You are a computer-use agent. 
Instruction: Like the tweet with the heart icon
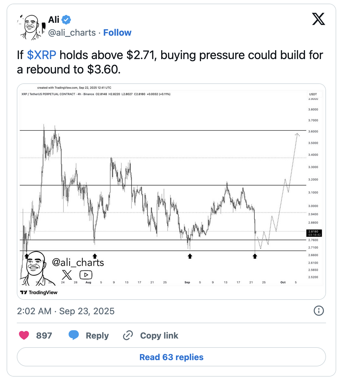24,335
